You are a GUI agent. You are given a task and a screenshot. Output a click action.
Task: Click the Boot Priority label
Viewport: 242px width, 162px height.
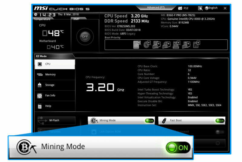tap(113, 38)
